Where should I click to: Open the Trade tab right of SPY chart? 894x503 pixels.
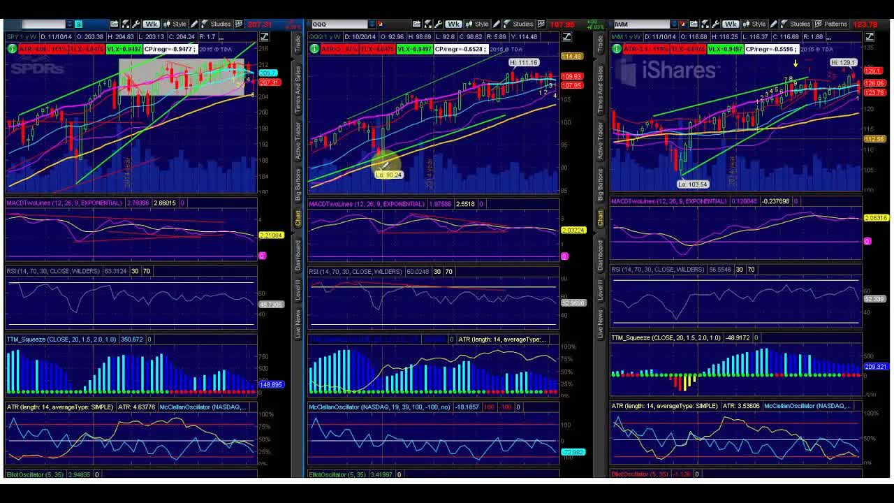[298, 43]
